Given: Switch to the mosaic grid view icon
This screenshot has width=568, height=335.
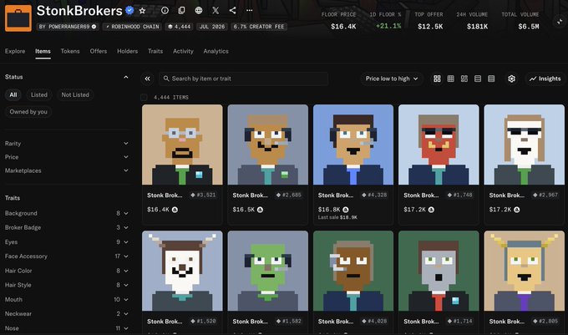Looking at the screenshot, I should (x=464, y=79).
